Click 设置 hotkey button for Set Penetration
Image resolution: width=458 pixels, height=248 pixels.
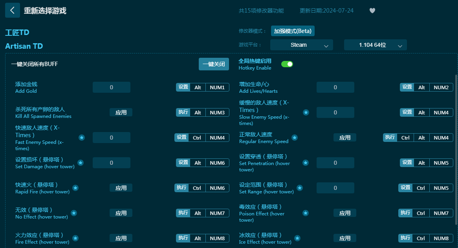pos(407,162)
